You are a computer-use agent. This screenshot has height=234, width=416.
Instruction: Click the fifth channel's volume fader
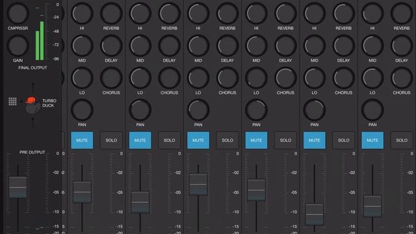click(x=315, y=214)
